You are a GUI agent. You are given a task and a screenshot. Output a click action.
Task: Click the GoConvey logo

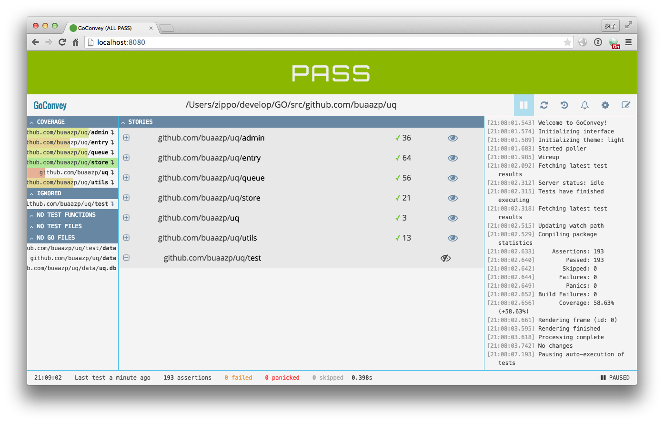(50, 106)
